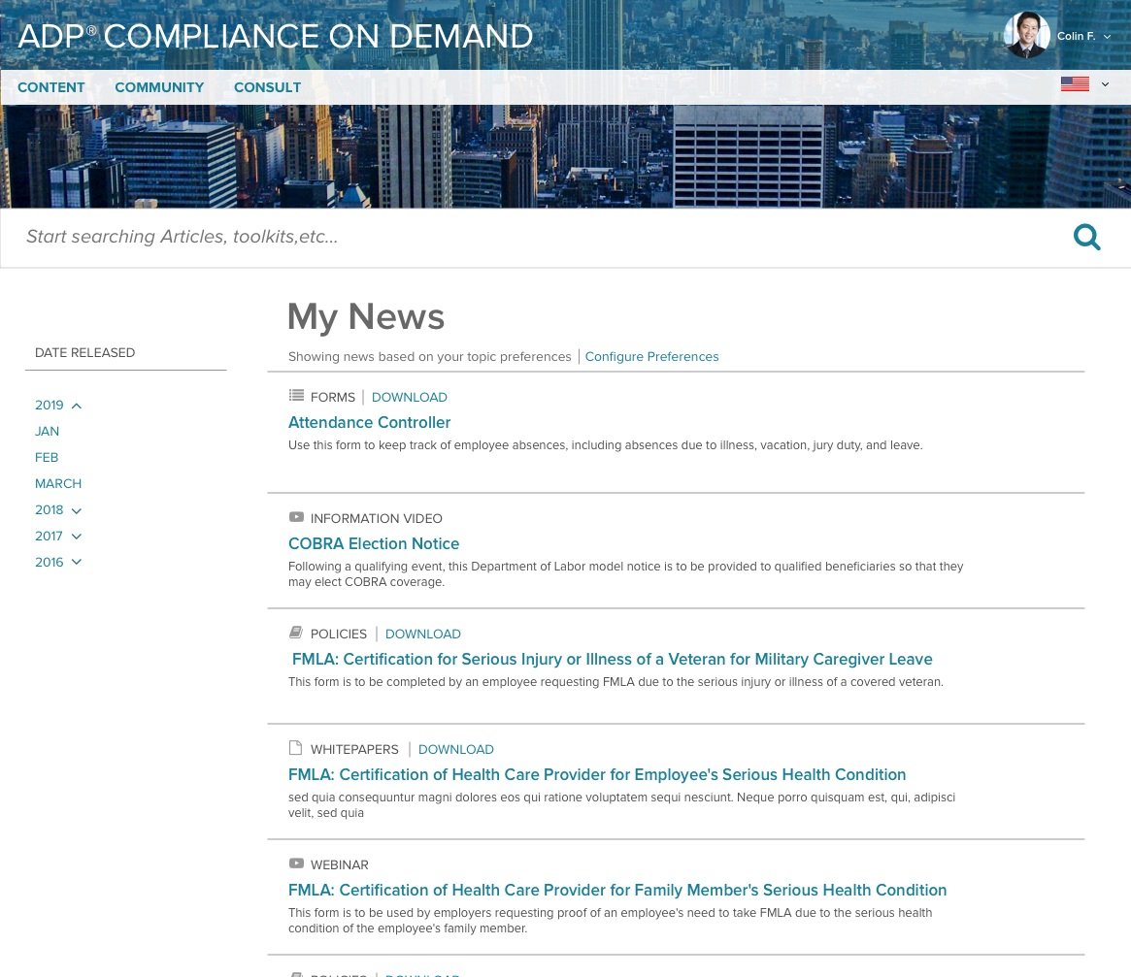1131x977 pixels.
Task: Expand the 2018 date filter
Action: point(77,510)
